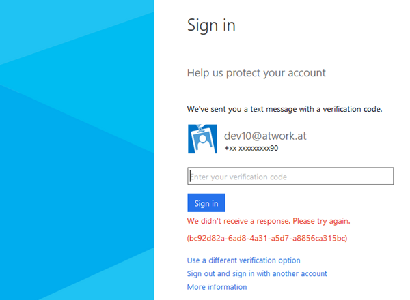Open the More information link

coord(217,287)
